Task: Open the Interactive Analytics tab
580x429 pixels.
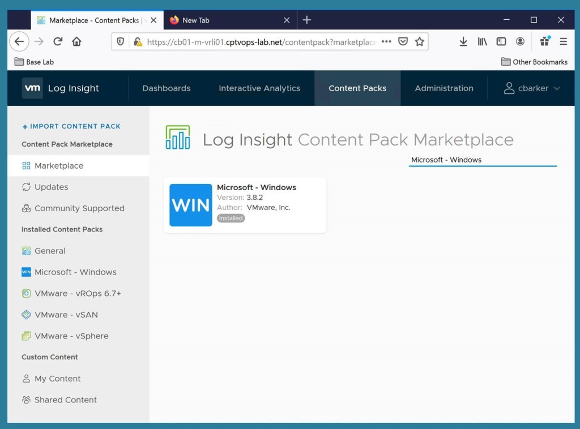Action: (259, 88)
